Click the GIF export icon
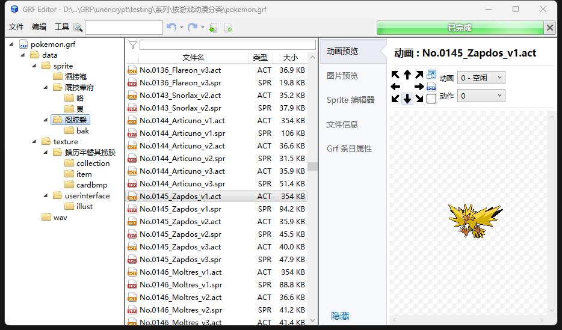 point(431,87)
